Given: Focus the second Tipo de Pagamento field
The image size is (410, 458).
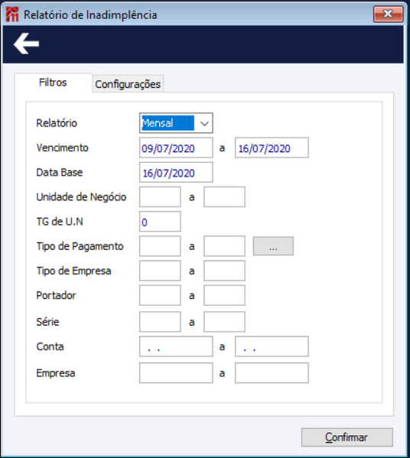Looking at the screenshot, I should [x=224, y=246].
